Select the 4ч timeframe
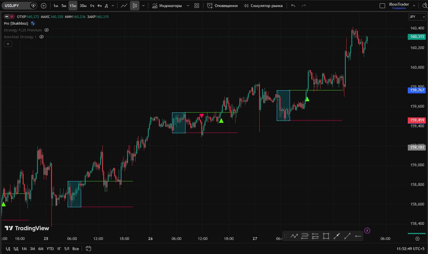This screenshot has height=254, width=428. tap(99, 6)
